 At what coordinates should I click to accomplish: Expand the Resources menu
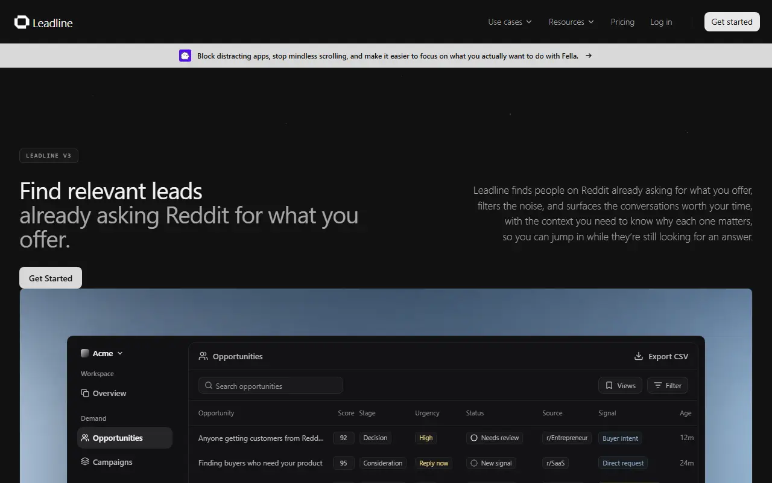click(x=571, y=22)
